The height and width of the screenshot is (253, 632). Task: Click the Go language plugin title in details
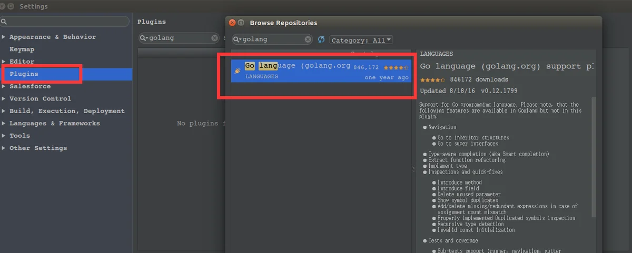[x=508, y=67]
